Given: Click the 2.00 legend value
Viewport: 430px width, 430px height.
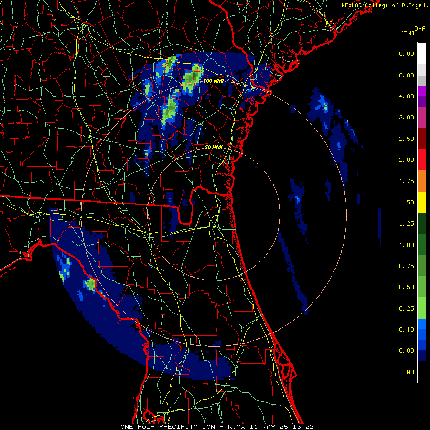Looking at the screenshot, I should (x=407, y=160).
